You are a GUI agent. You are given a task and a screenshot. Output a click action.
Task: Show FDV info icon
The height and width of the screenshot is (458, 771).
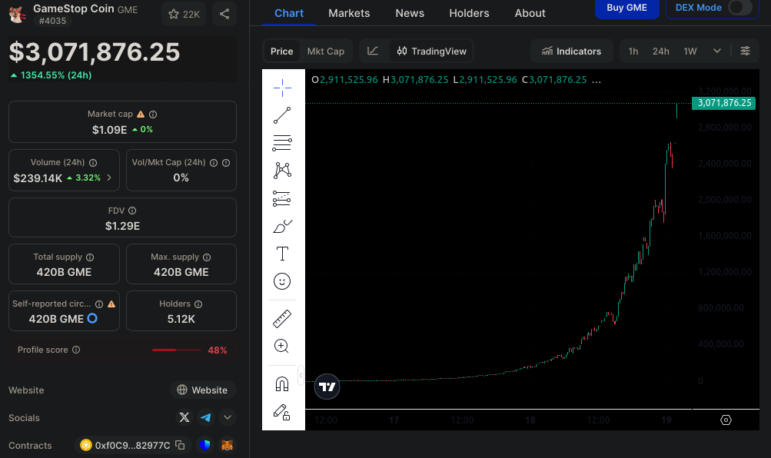132,211
